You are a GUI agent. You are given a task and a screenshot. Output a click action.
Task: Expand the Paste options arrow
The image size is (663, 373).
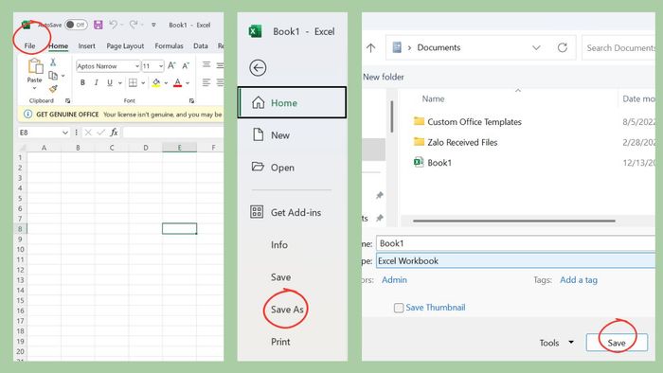point(35,88)
